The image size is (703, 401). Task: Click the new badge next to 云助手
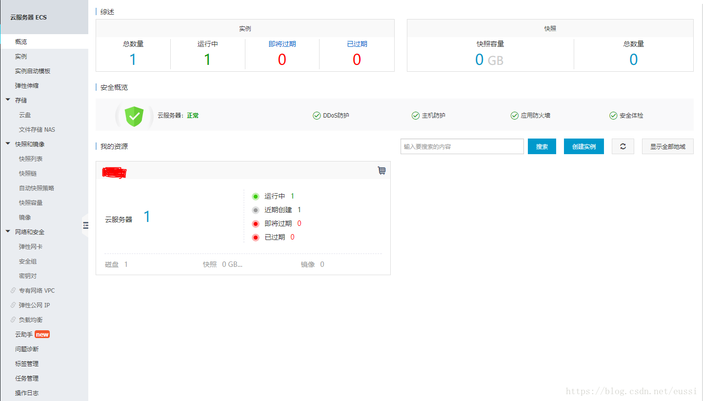[42, 334]
